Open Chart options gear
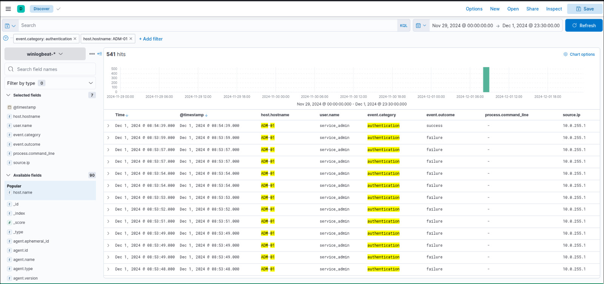This screenshot has height=284, width=604. pos(579,54)
